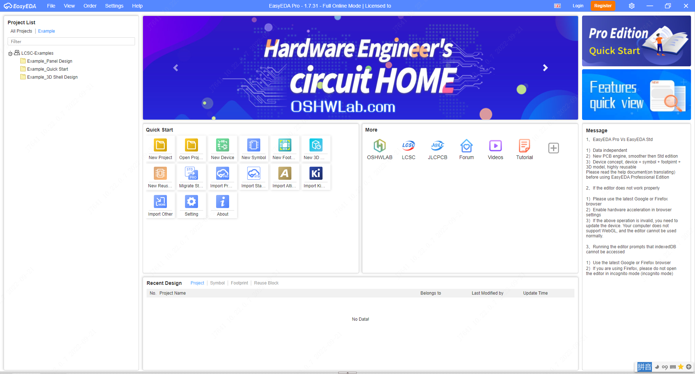This screenshot has height=374, width=695.
Task: Open the gear settings in title bar
Action: point(632,6)
